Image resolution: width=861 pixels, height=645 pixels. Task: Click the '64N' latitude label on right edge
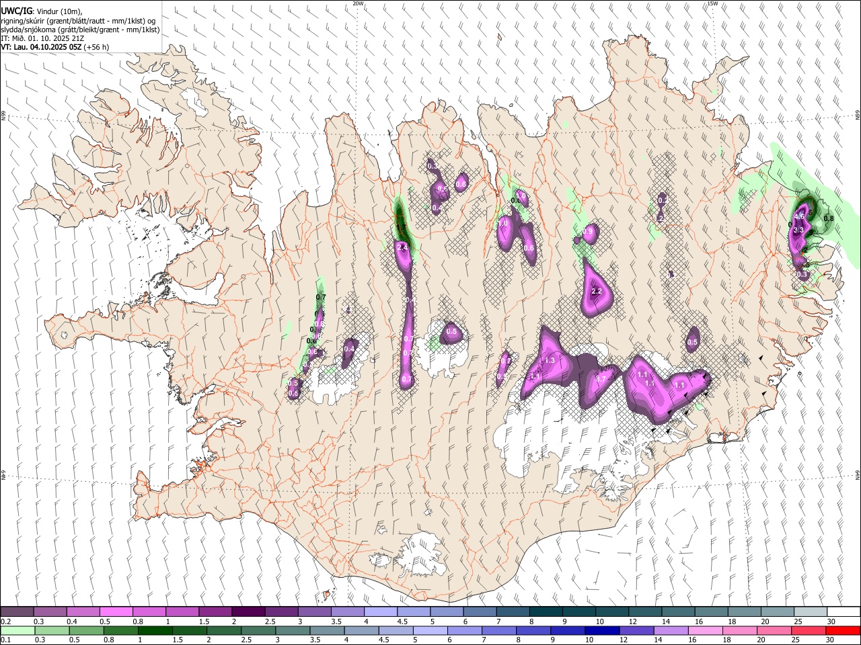coord(858,475)
